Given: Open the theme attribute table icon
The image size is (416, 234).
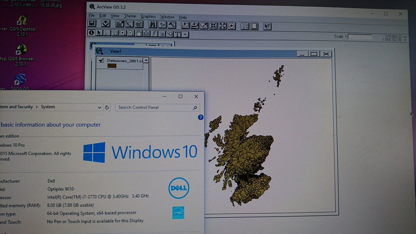Looking at the screenshot, I should [139, 25].
